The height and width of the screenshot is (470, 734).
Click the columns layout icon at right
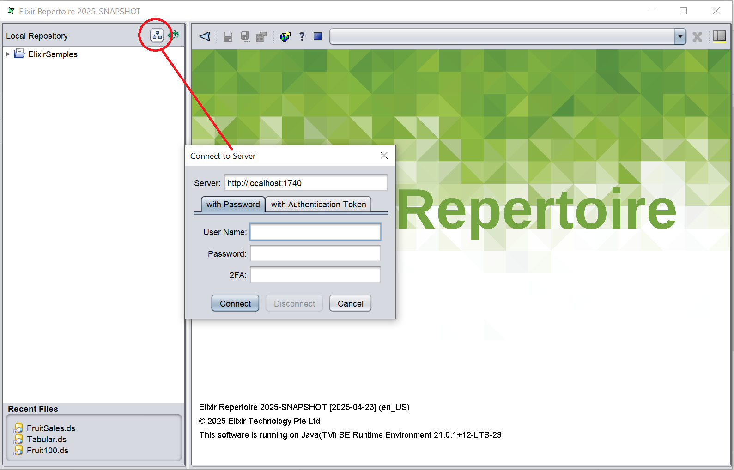tap(719, 36)
